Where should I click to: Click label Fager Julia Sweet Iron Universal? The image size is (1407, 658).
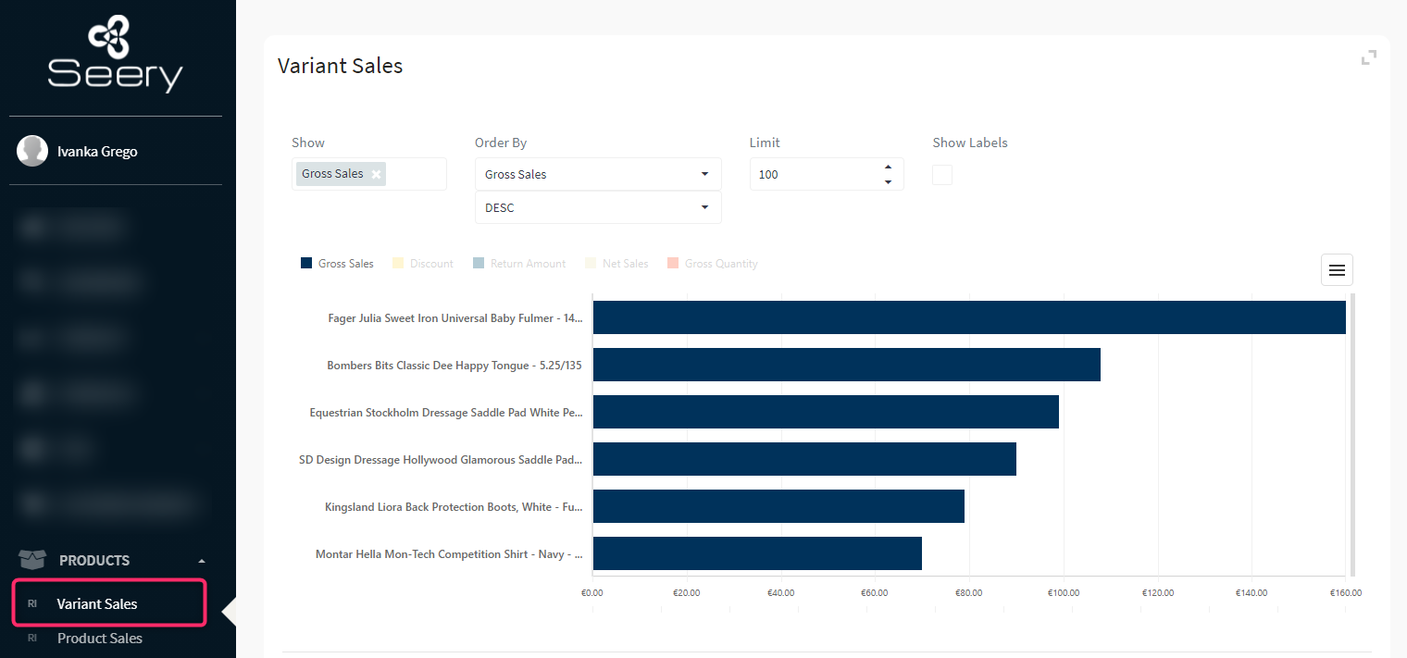pyautogui.click(x=455, y=317)
